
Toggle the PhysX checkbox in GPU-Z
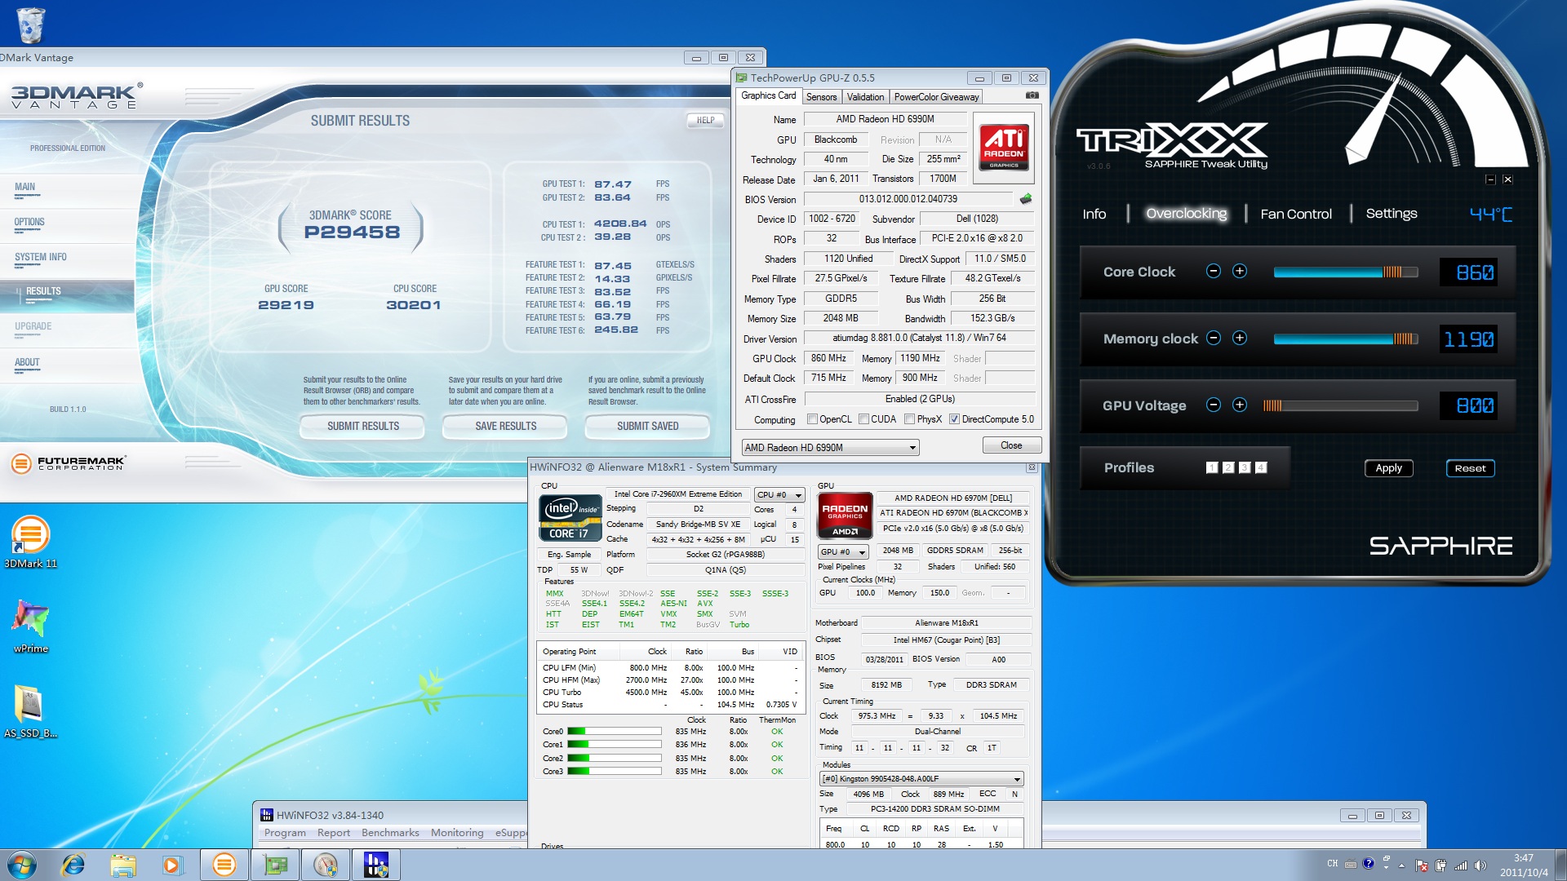(909, 419)
